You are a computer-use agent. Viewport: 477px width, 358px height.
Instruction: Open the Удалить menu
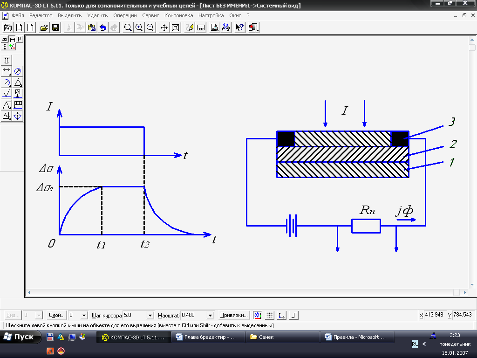point(97,15)
